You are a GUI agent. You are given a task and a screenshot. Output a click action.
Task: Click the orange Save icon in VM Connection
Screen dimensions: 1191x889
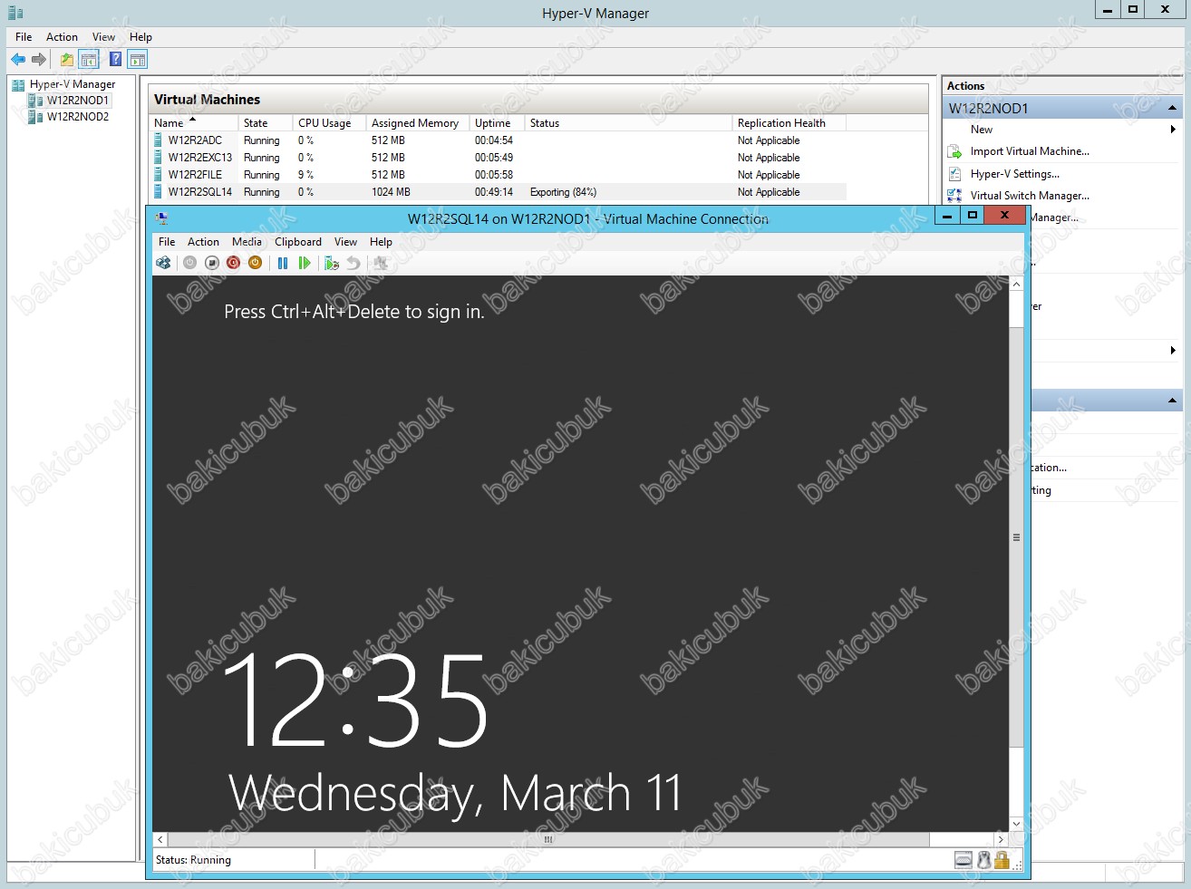point(255,263)
